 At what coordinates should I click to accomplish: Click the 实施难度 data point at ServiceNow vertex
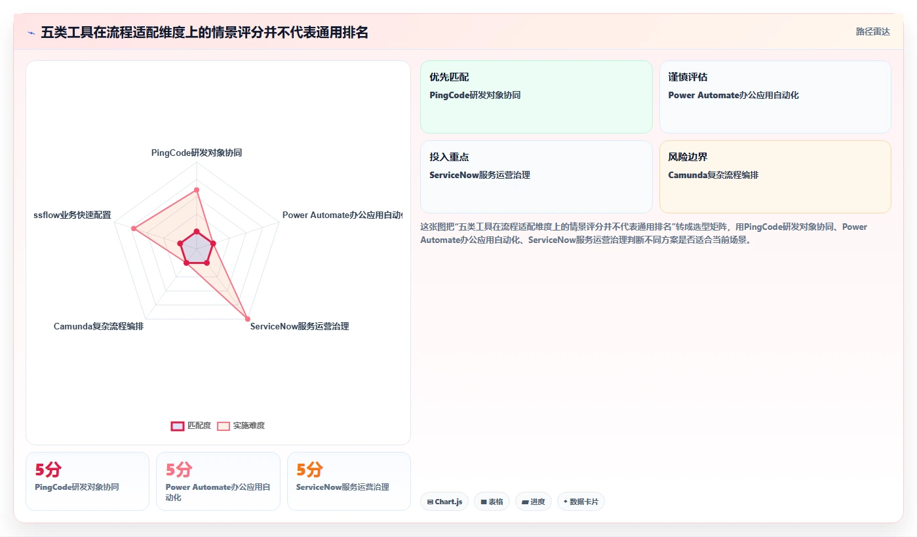(x=247, y=319)
